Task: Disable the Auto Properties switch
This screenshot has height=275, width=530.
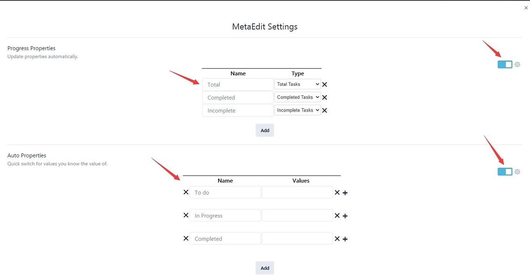Action: tap(505, 172)
